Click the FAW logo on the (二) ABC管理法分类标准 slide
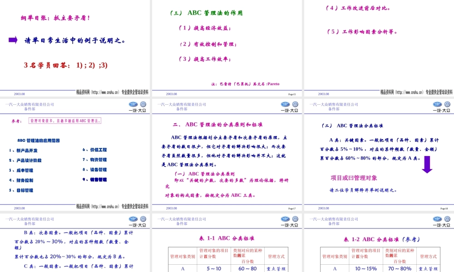454x272 pixels. coord(437,104)
